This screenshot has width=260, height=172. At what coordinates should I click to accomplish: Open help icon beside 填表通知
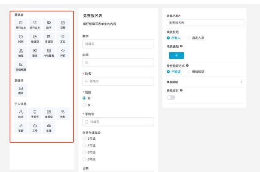[x=181, y=46]
